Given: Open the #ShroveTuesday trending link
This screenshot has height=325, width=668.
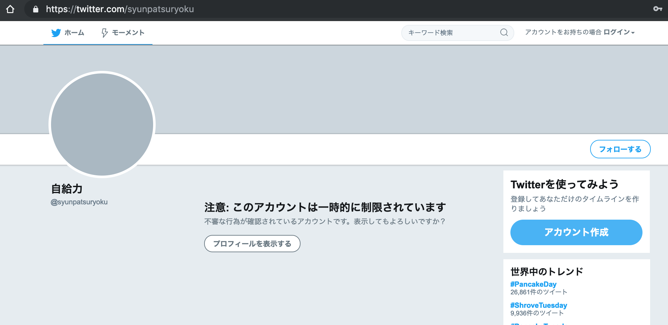Looking at the screenshot, I should pyautogui.click(x=538, y=305).
